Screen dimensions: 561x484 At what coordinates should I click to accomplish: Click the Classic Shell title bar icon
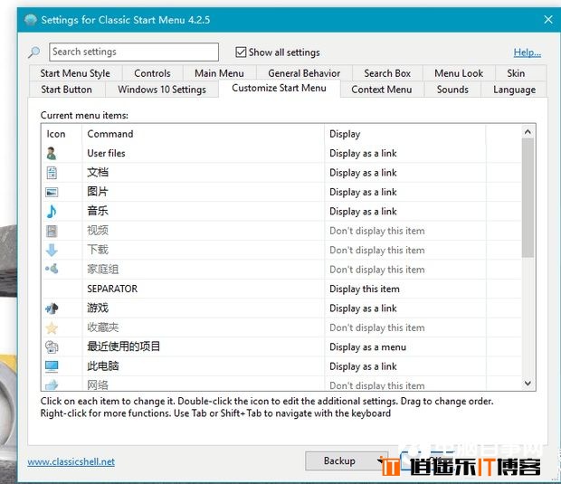[x=31, y=20]
